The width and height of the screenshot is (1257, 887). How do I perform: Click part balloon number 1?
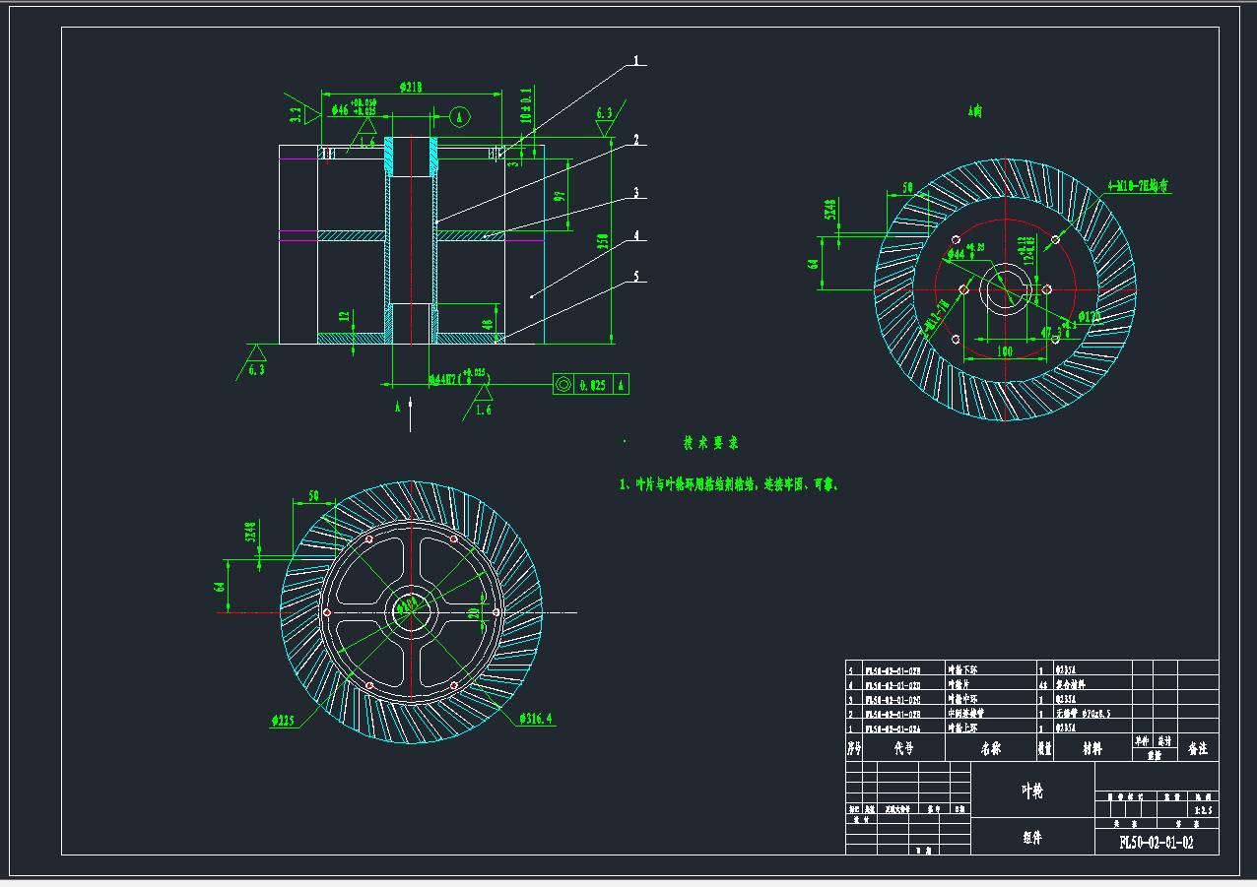click(x=636, y=60)
